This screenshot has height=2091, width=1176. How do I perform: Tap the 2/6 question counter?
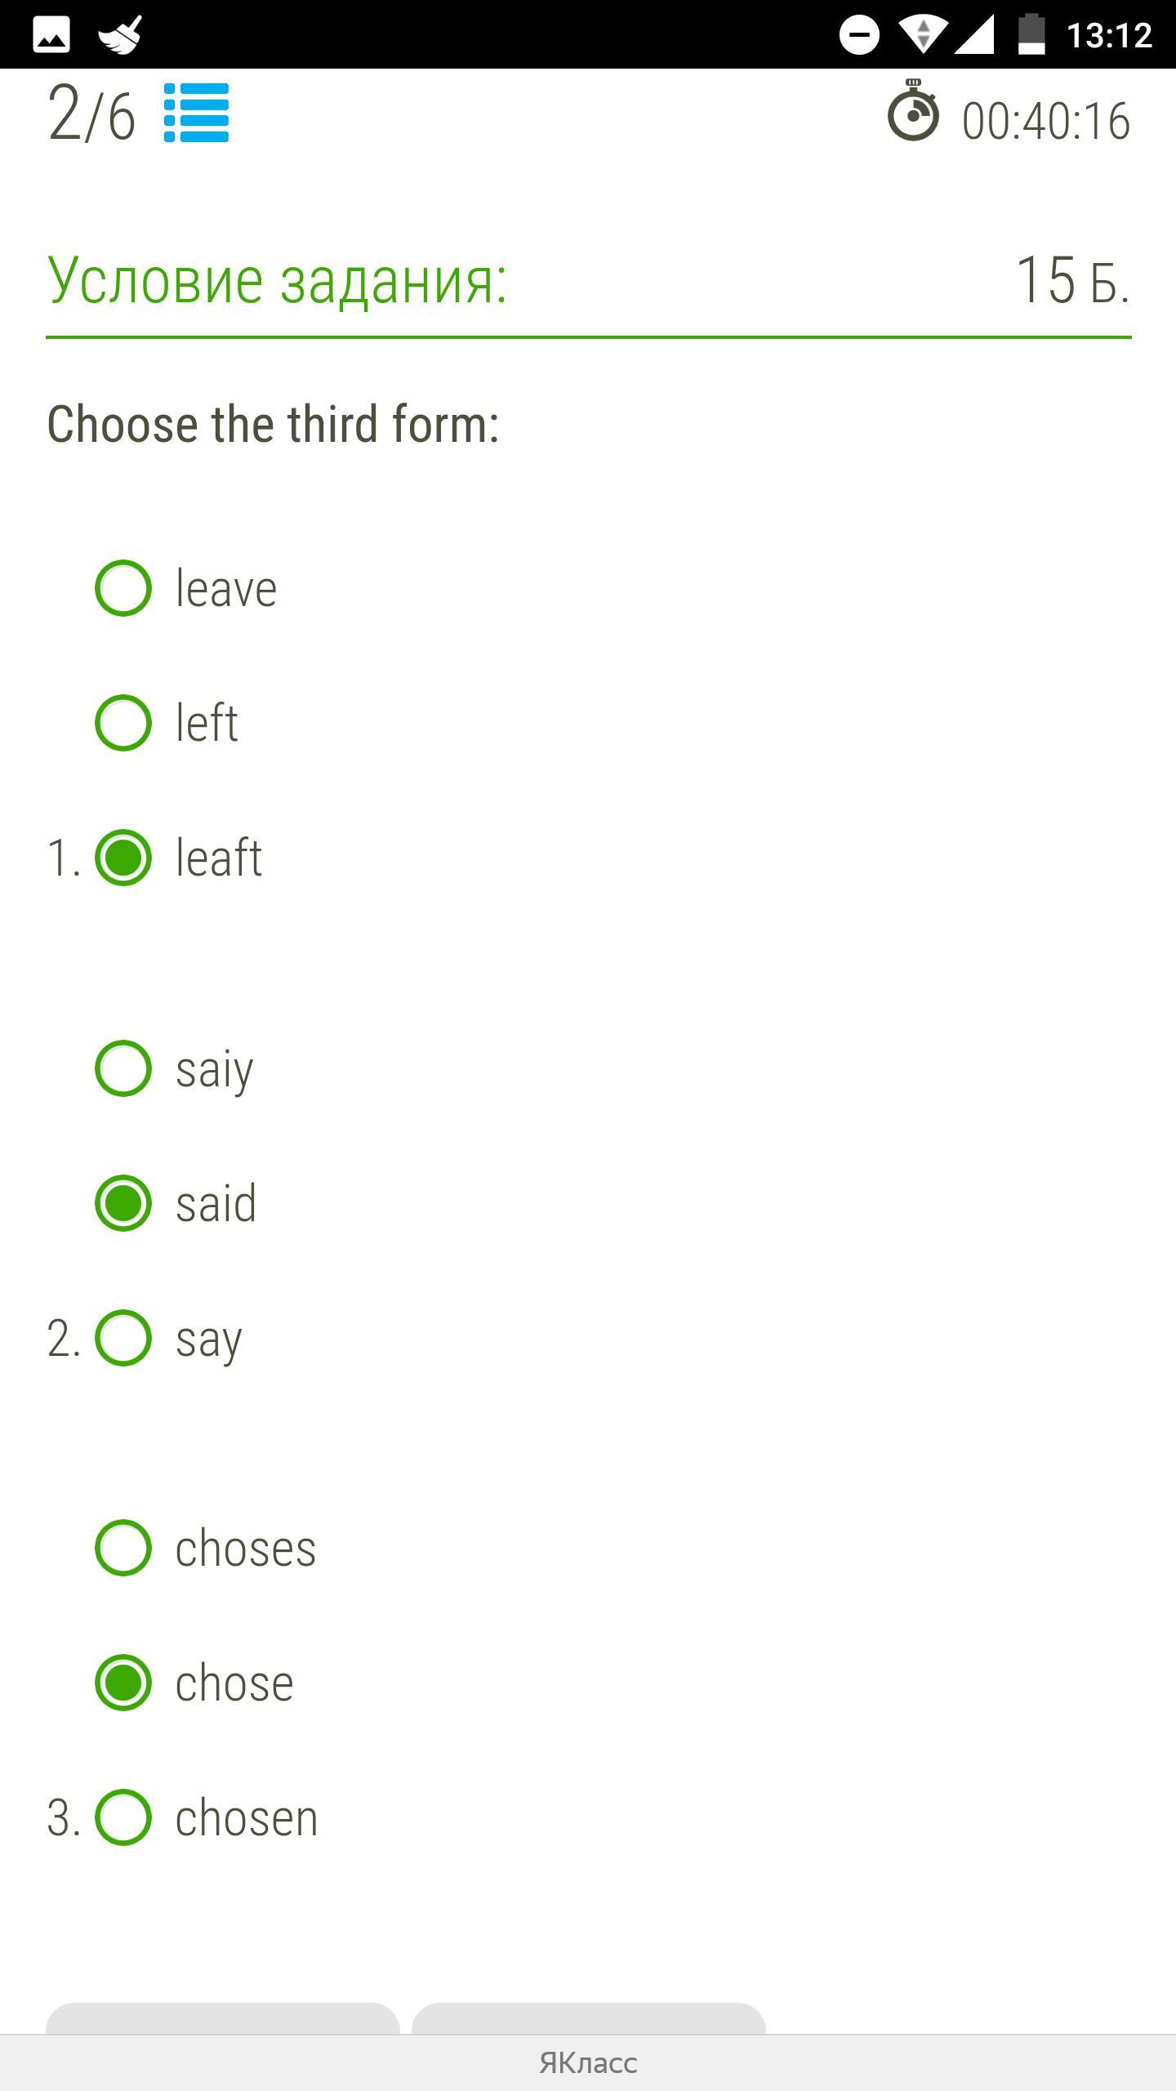pyautogui.click(x=91, y=115)
